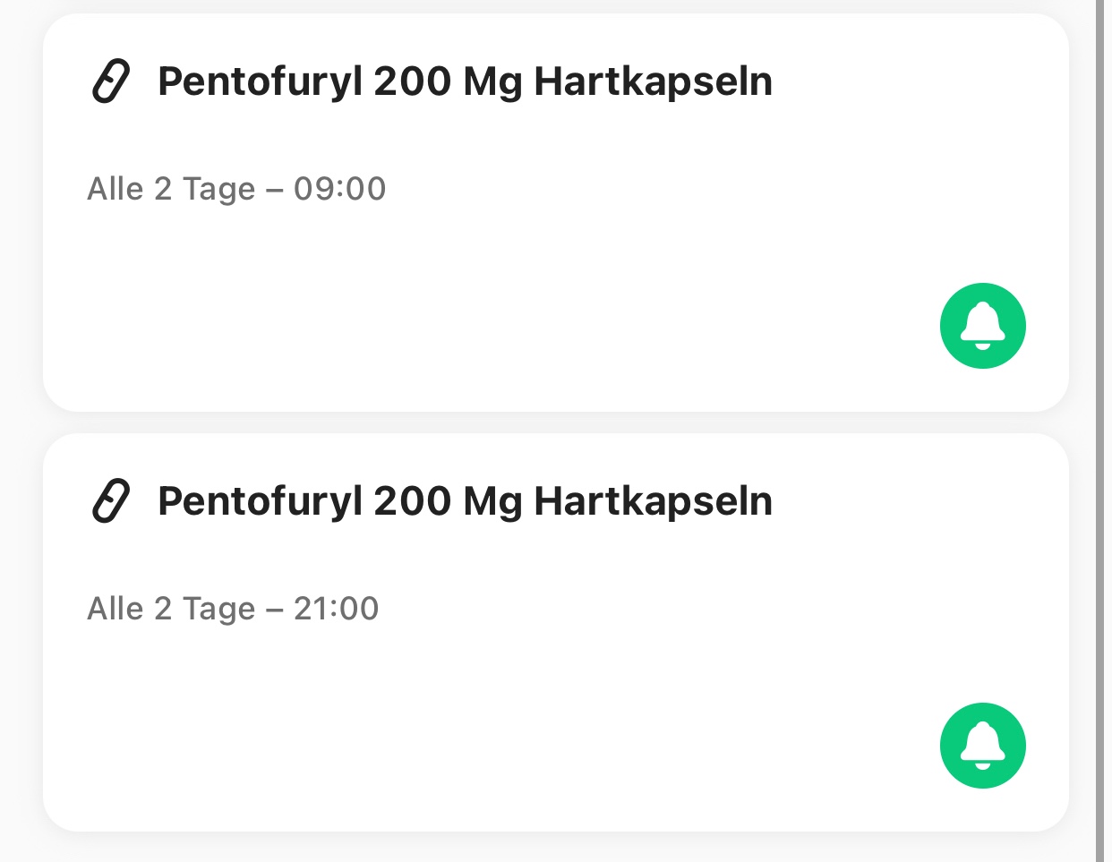
Task: Click the "09:00" time in the first card
Action: point(339,189)
